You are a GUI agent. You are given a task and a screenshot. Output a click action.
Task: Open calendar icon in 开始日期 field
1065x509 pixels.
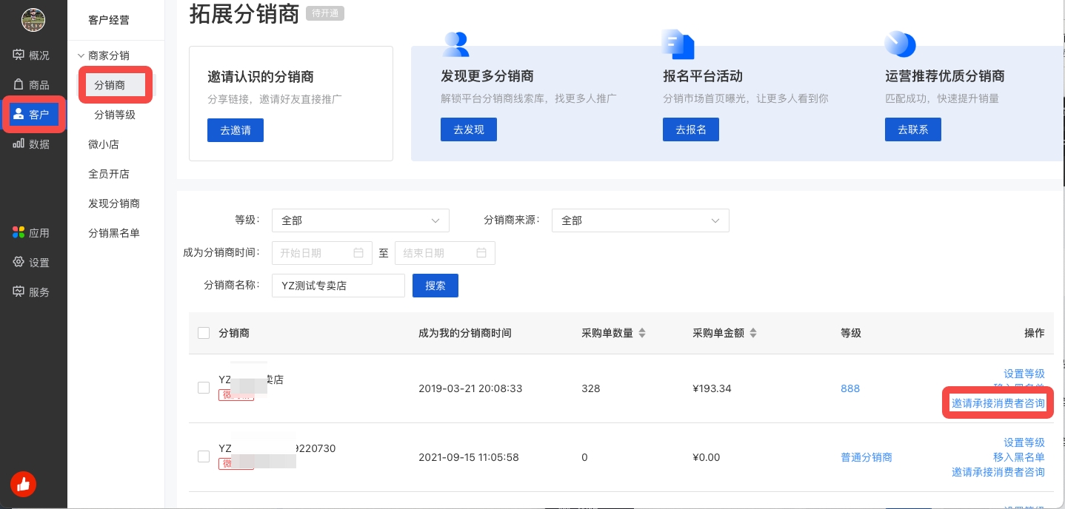pyautogui.click(x=358, y=253)
